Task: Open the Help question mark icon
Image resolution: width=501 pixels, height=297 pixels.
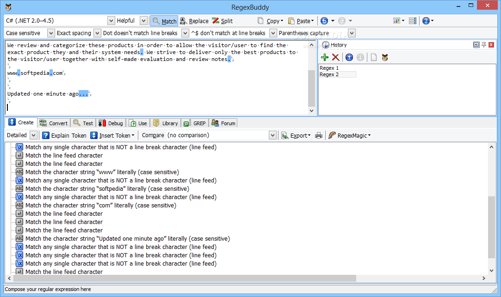Action: tap(426, 21)
